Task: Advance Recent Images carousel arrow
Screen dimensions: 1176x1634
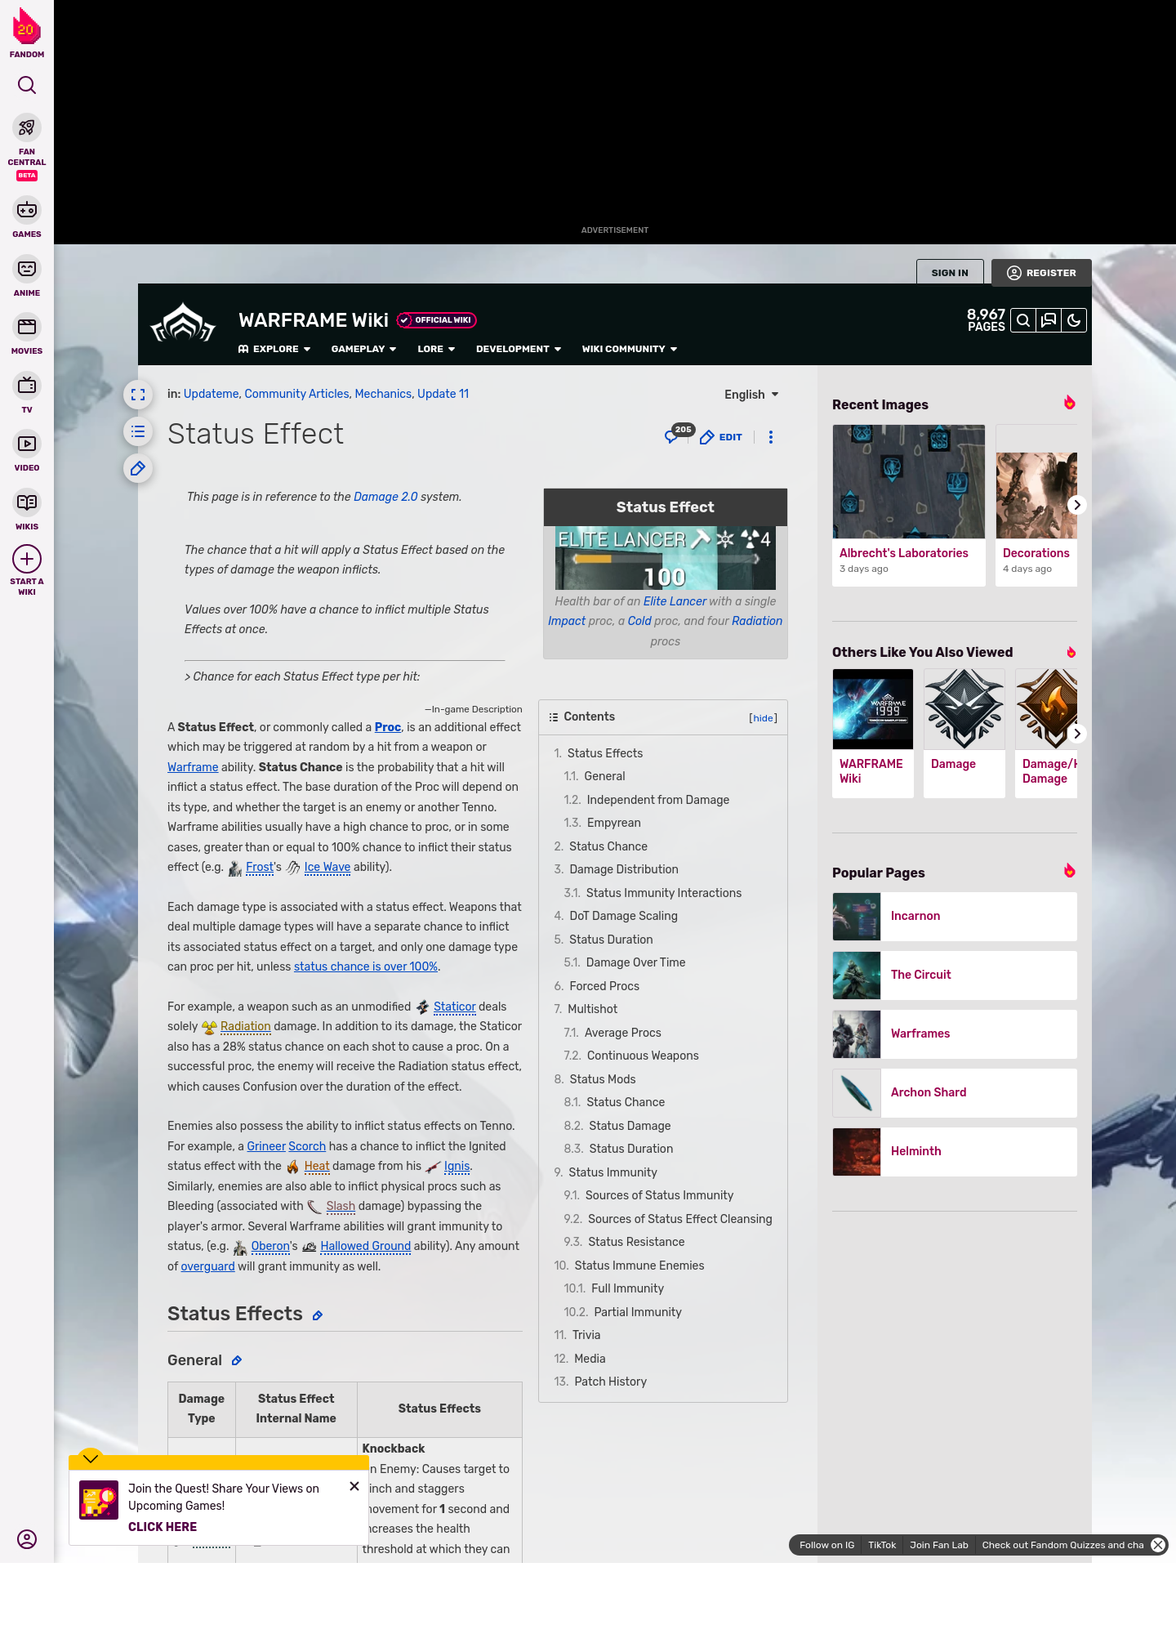Action: [1076, 505]
